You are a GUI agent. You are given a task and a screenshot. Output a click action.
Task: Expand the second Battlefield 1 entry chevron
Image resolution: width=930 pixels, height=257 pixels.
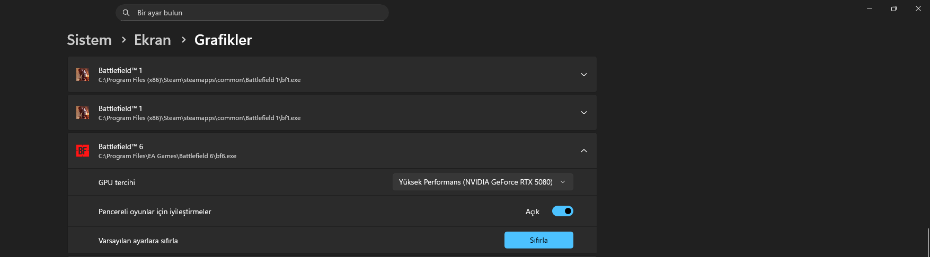point(583,113)
